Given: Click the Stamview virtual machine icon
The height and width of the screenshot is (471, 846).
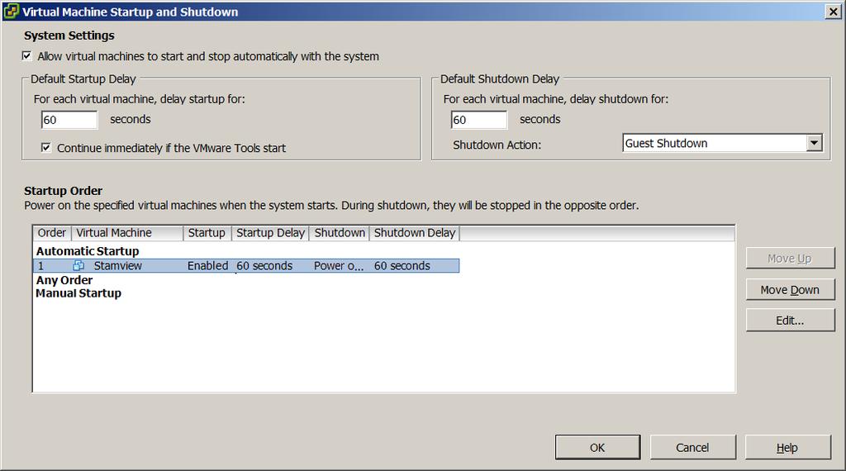Looking at the screenshot, I should click(x=78, y=265).
